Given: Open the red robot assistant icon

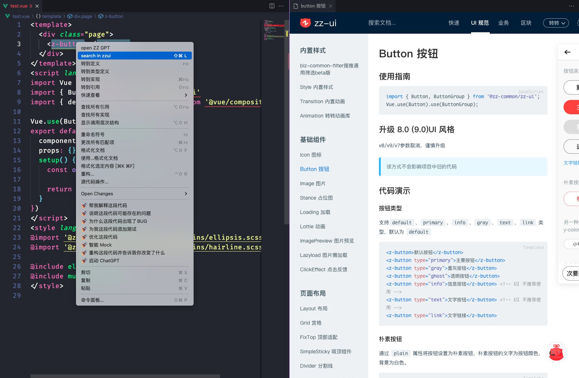Looking at the screenshot, I should click(x=556, y=352).
